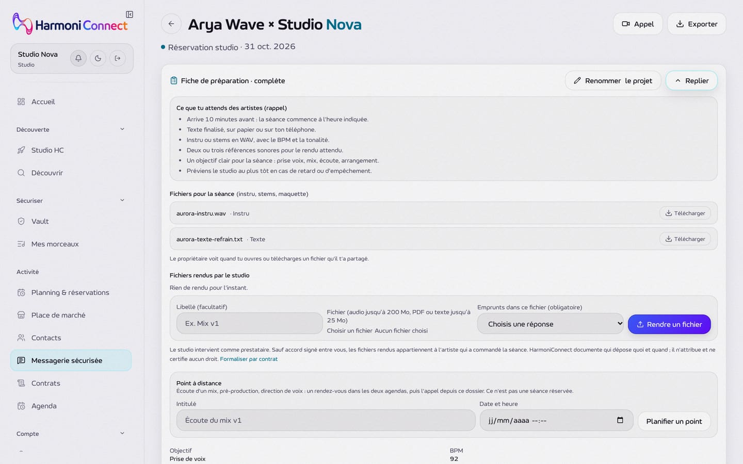Download aurora-instru.wav file
743x464 pixels.
click(685, 213)
